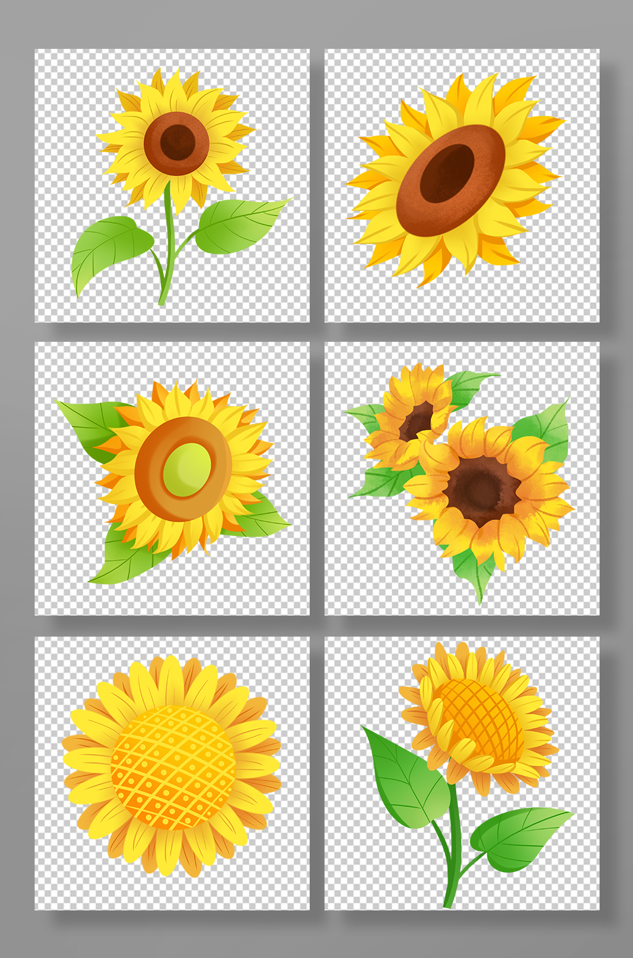Click brown center of top-left sunflower
This screenshot has width=633, height=958.
tap(177, 143)
